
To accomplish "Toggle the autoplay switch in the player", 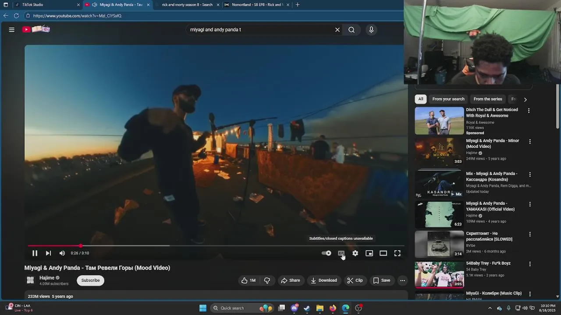I will pyautogui.click(x=327, y=253).
